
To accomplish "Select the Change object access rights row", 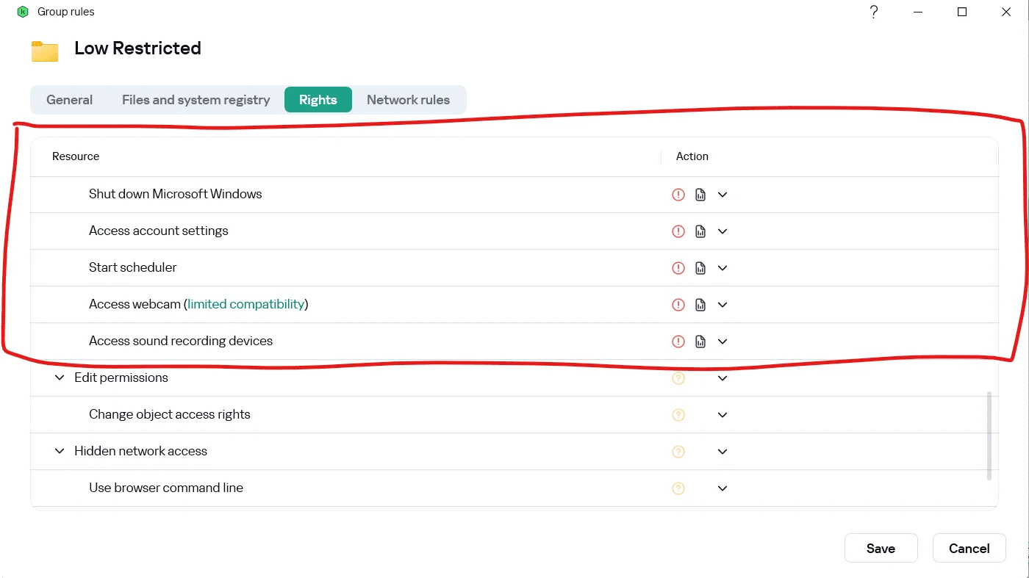I will point(514,415).
